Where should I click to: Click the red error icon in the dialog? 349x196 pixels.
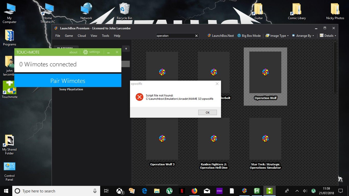tap(139, 97)
